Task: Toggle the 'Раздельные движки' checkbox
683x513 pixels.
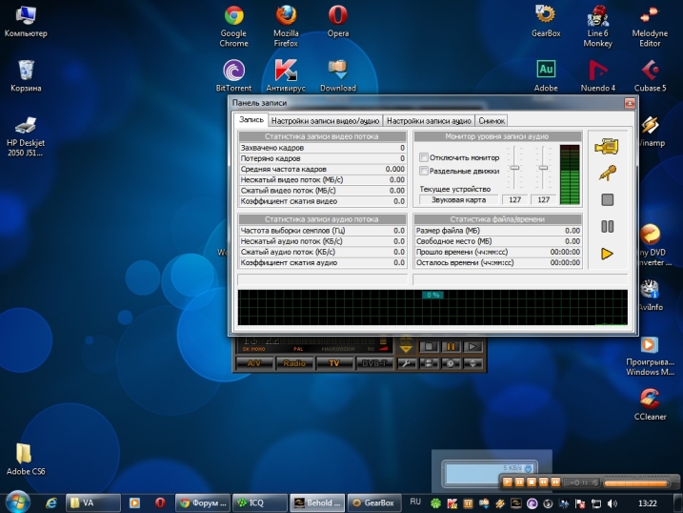Action: pos(424,171)
